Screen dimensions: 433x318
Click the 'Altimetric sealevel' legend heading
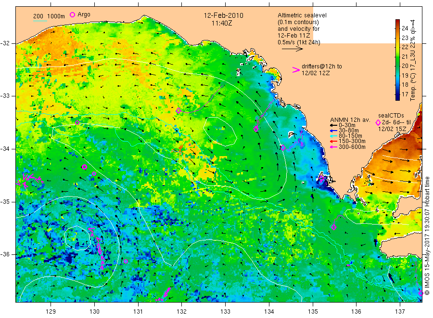pos(302,15)
